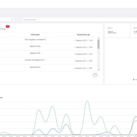The width and height of the screenshot is (137, 137).
Task: Click the calendar icon in the date field
Action: (x=12, y=19)
